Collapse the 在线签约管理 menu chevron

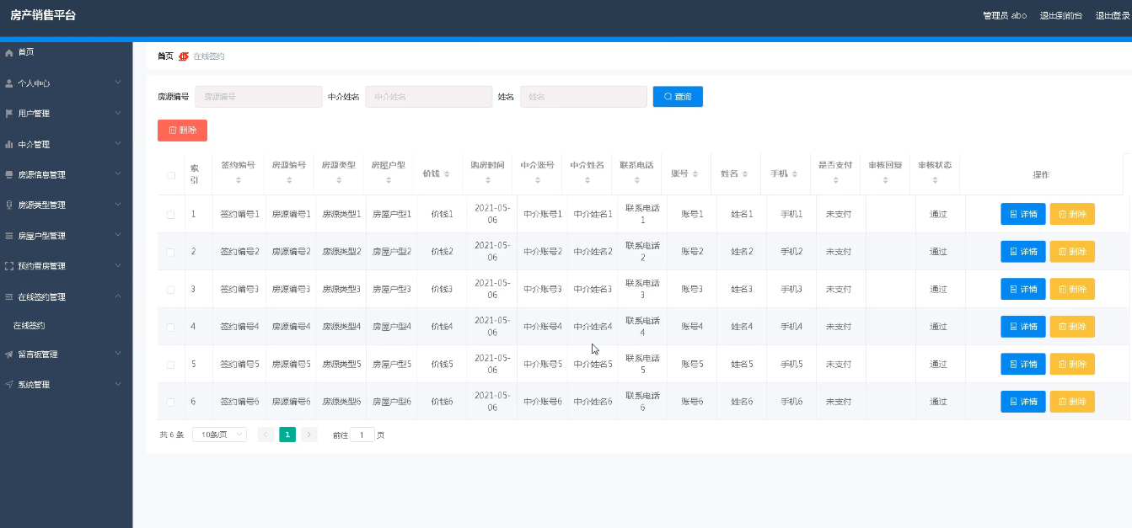[118, 296]
